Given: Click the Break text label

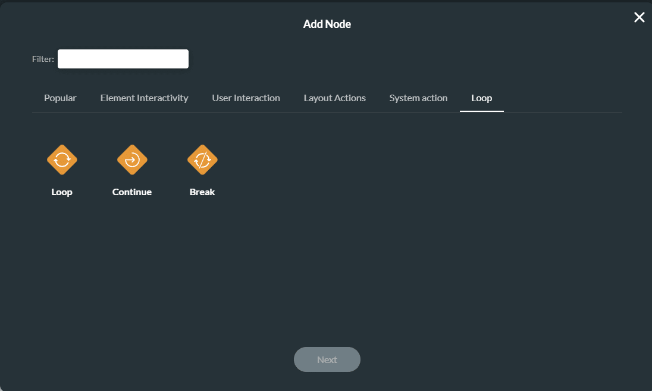Looking at the screenshot, I should click(x=202, y=192).
